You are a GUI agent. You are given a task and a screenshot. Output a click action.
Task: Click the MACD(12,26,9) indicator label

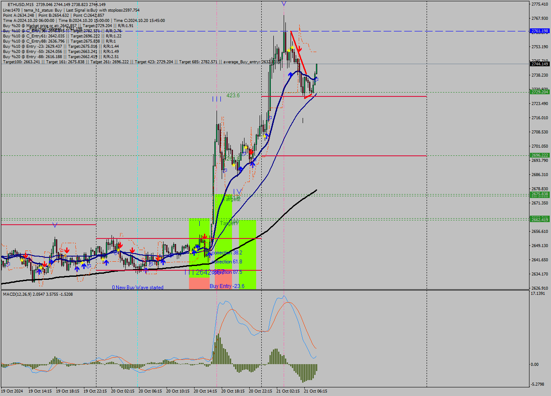(x=38, y=294)
